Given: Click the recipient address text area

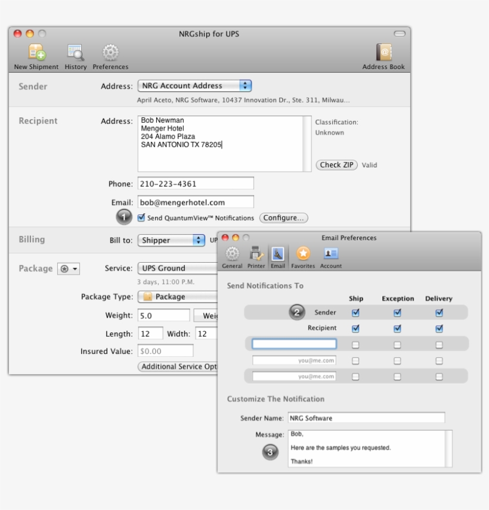Looking at the screenshot, I should pyautogui.click(x=221, y=144).
